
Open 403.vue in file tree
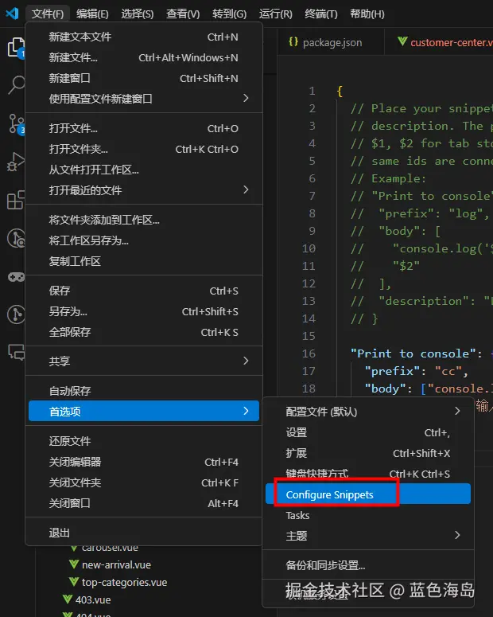(93, 599)
